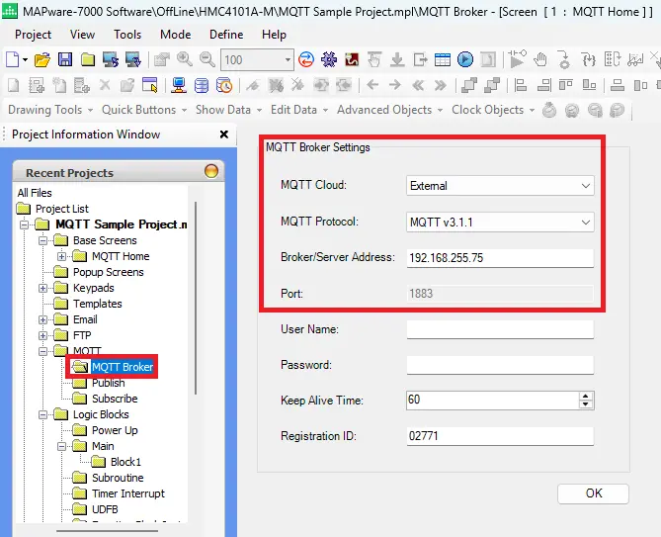Open the MQTT Protocol dropdown
The width and height of the screenshot is (661, 537).
click(500, 222)
